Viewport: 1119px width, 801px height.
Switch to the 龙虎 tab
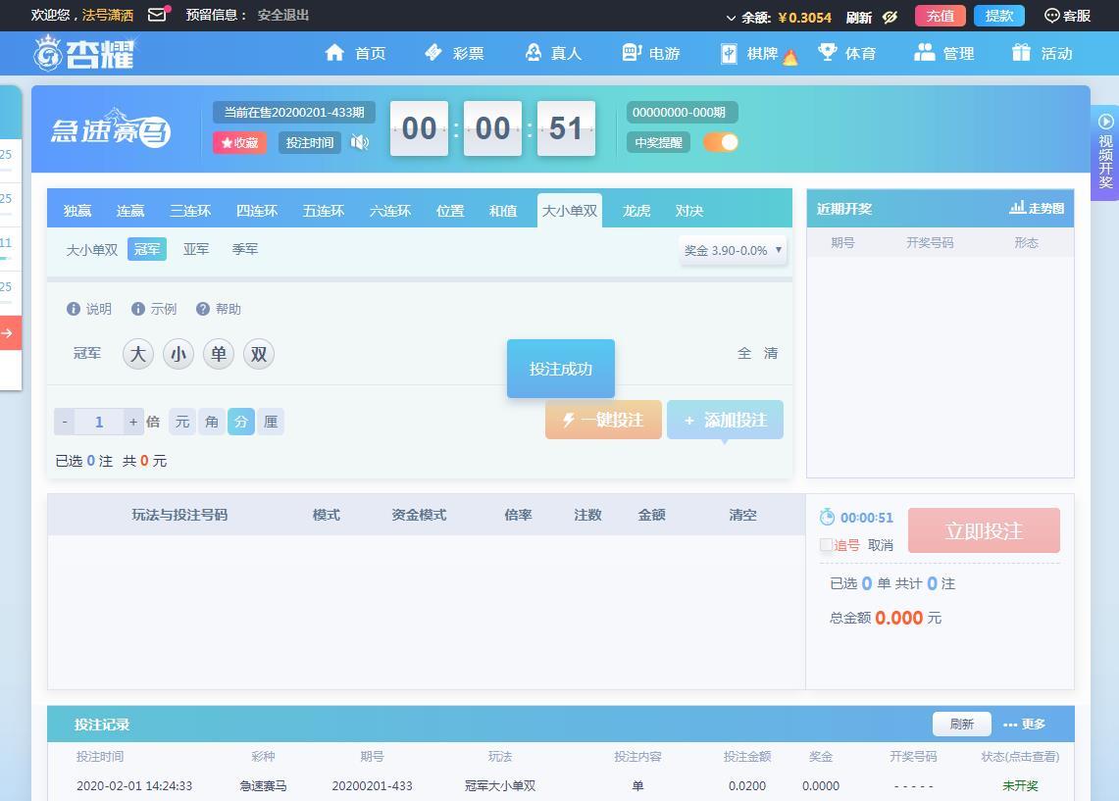[636, 211]
